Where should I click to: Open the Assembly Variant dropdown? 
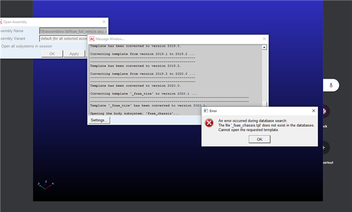[63, 39]
